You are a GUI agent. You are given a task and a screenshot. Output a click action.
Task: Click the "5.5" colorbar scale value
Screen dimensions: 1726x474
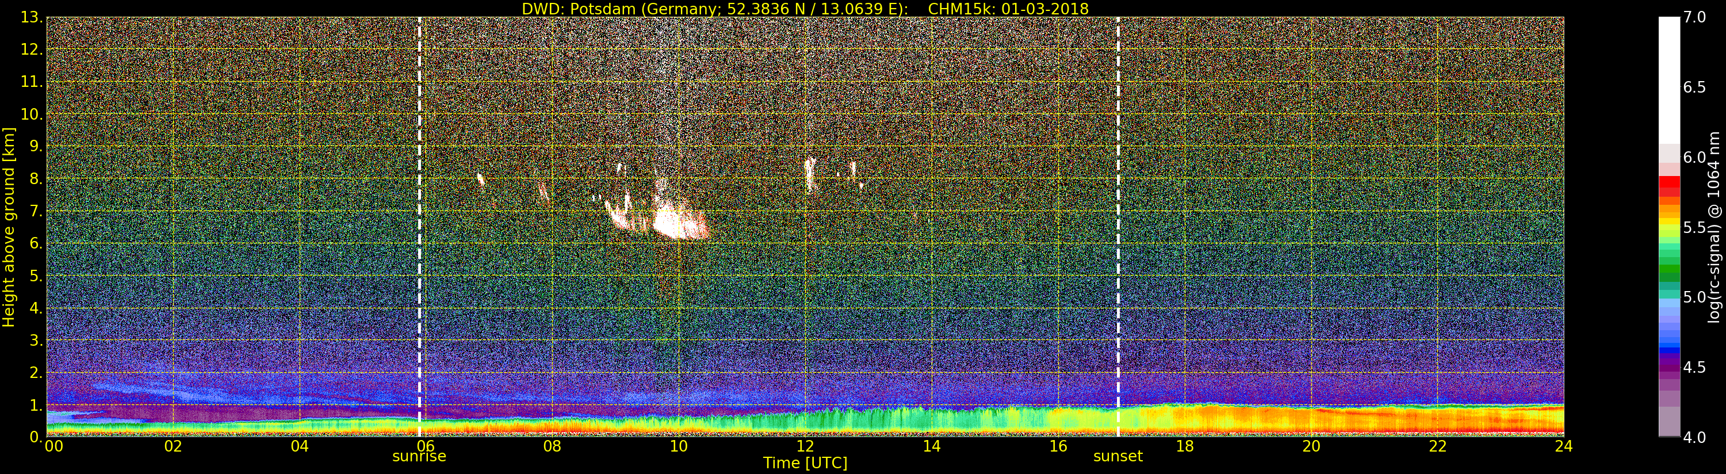pos(1694,227)
